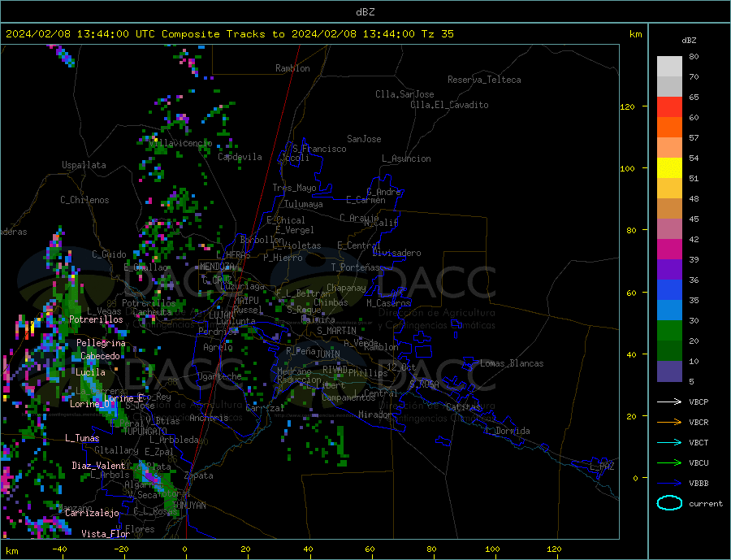Select the royal blue swatch in dBZ scale

coord(669,289)
